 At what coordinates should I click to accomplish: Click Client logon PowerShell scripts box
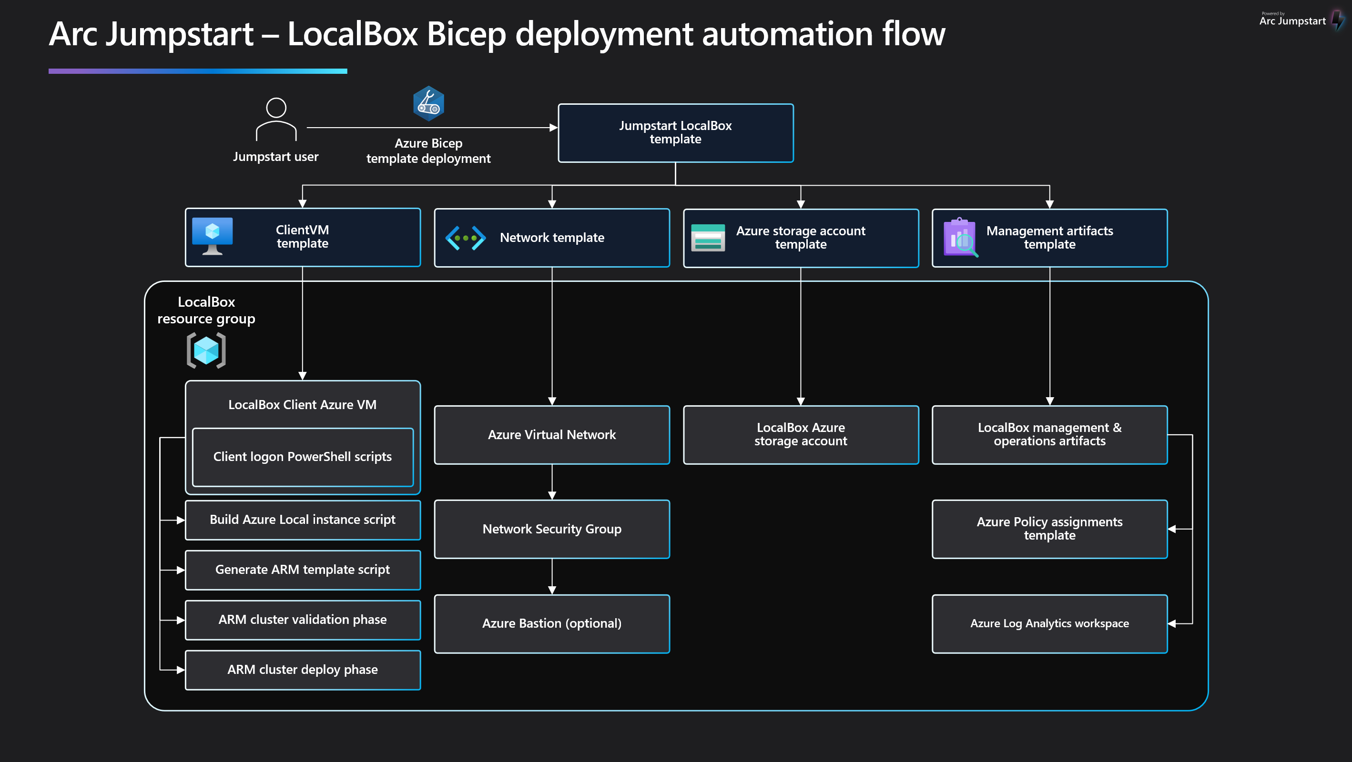click(x=302, y=457)
